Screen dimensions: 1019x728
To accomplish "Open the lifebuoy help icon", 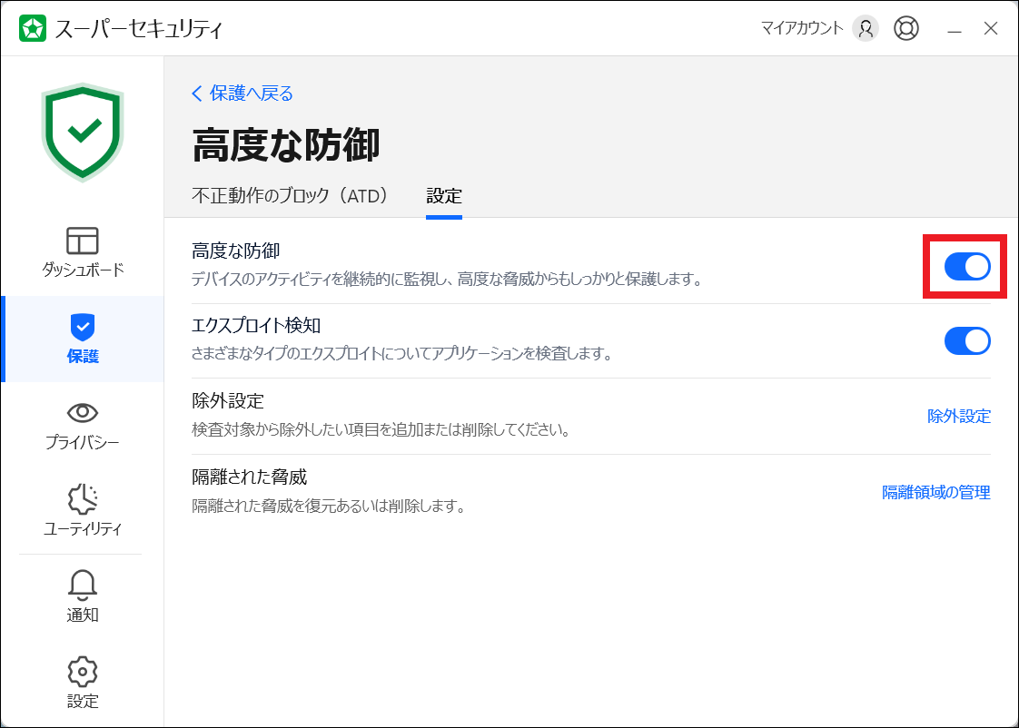I will 905,29.
